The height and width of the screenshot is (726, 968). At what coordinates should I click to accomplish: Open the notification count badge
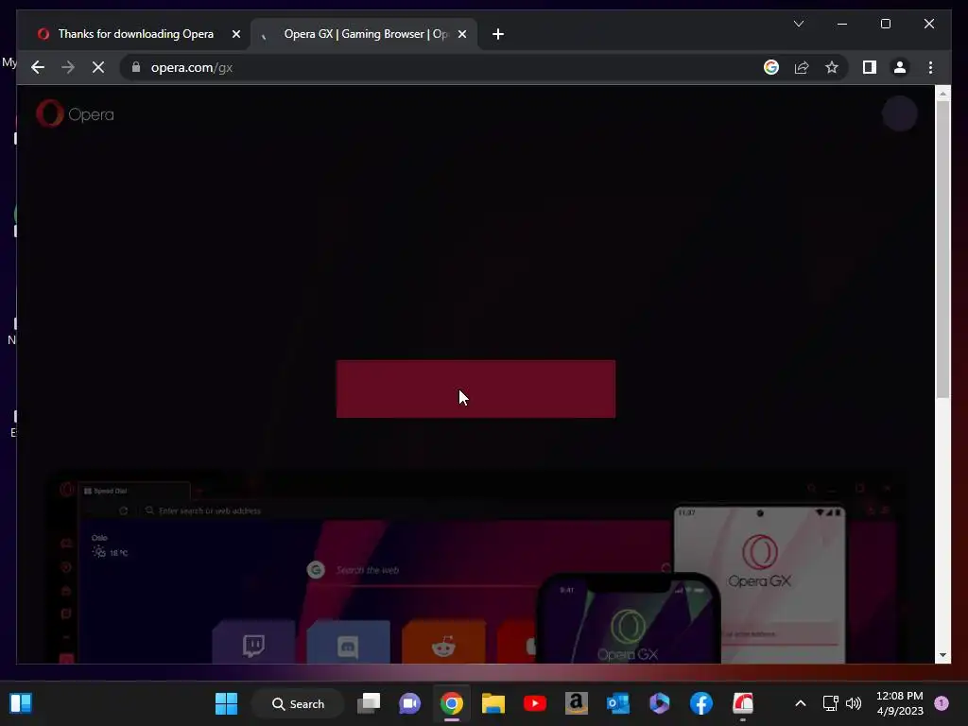pyautogui.click(x=942, y=703)
